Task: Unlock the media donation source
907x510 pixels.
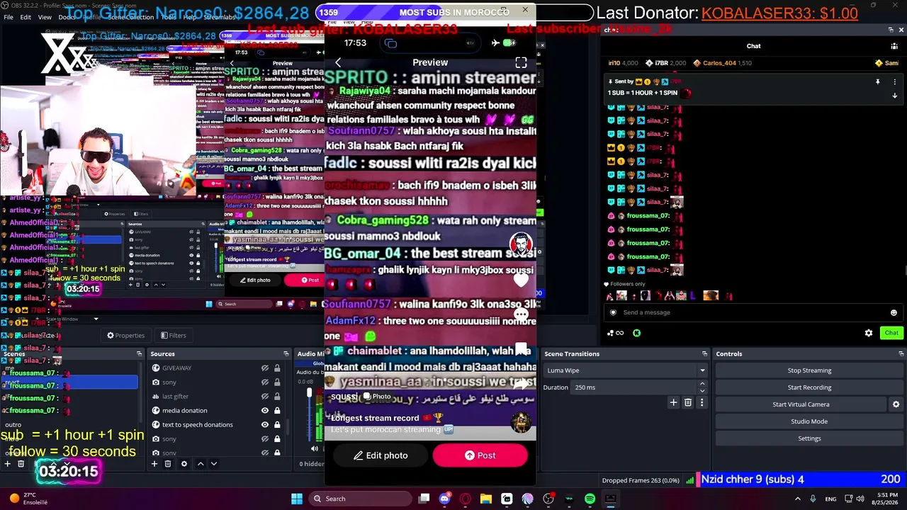Action: 277,411
